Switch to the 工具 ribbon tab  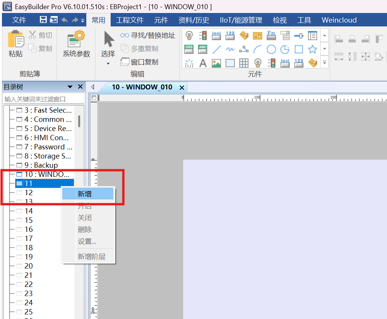point(304,20)
